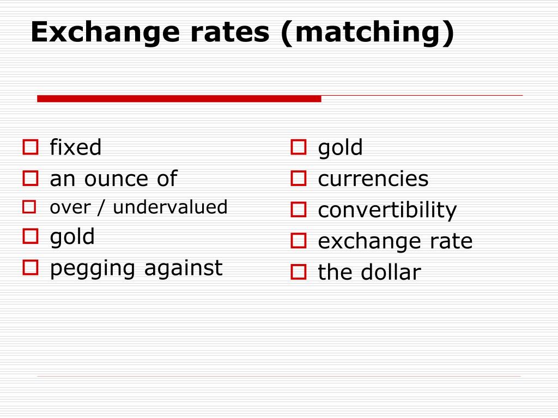Click the 'exchange rate' text

click(395, 242)
